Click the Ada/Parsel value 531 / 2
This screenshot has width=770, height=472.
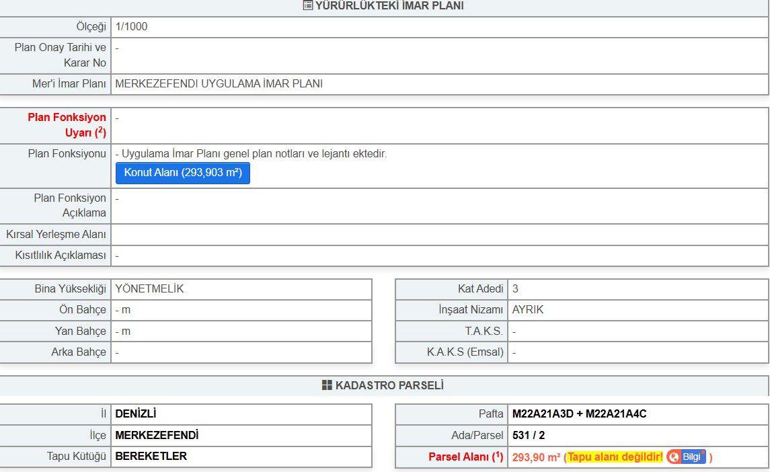pyautogui.click(x=529, y=436)
